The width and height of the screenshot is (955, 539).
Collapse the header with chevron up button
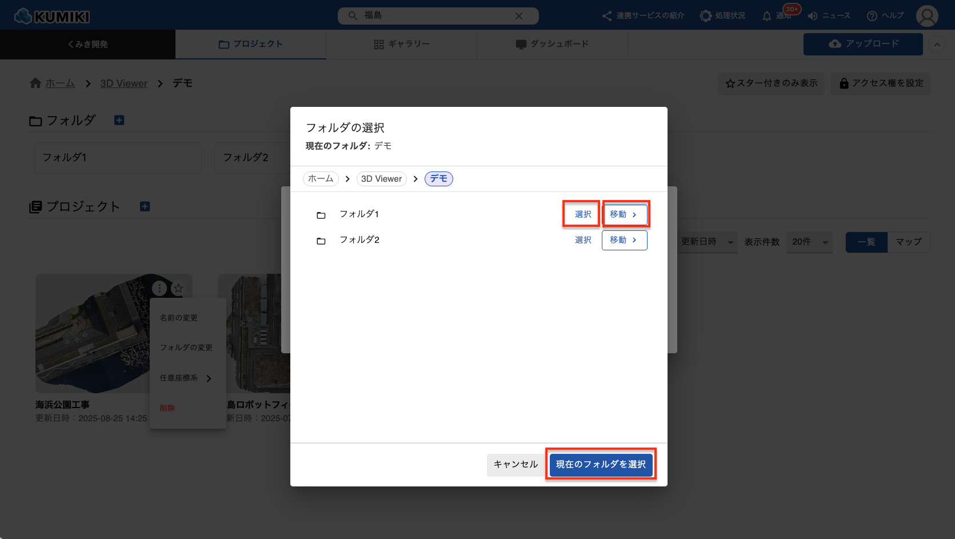tap(937, 45)
